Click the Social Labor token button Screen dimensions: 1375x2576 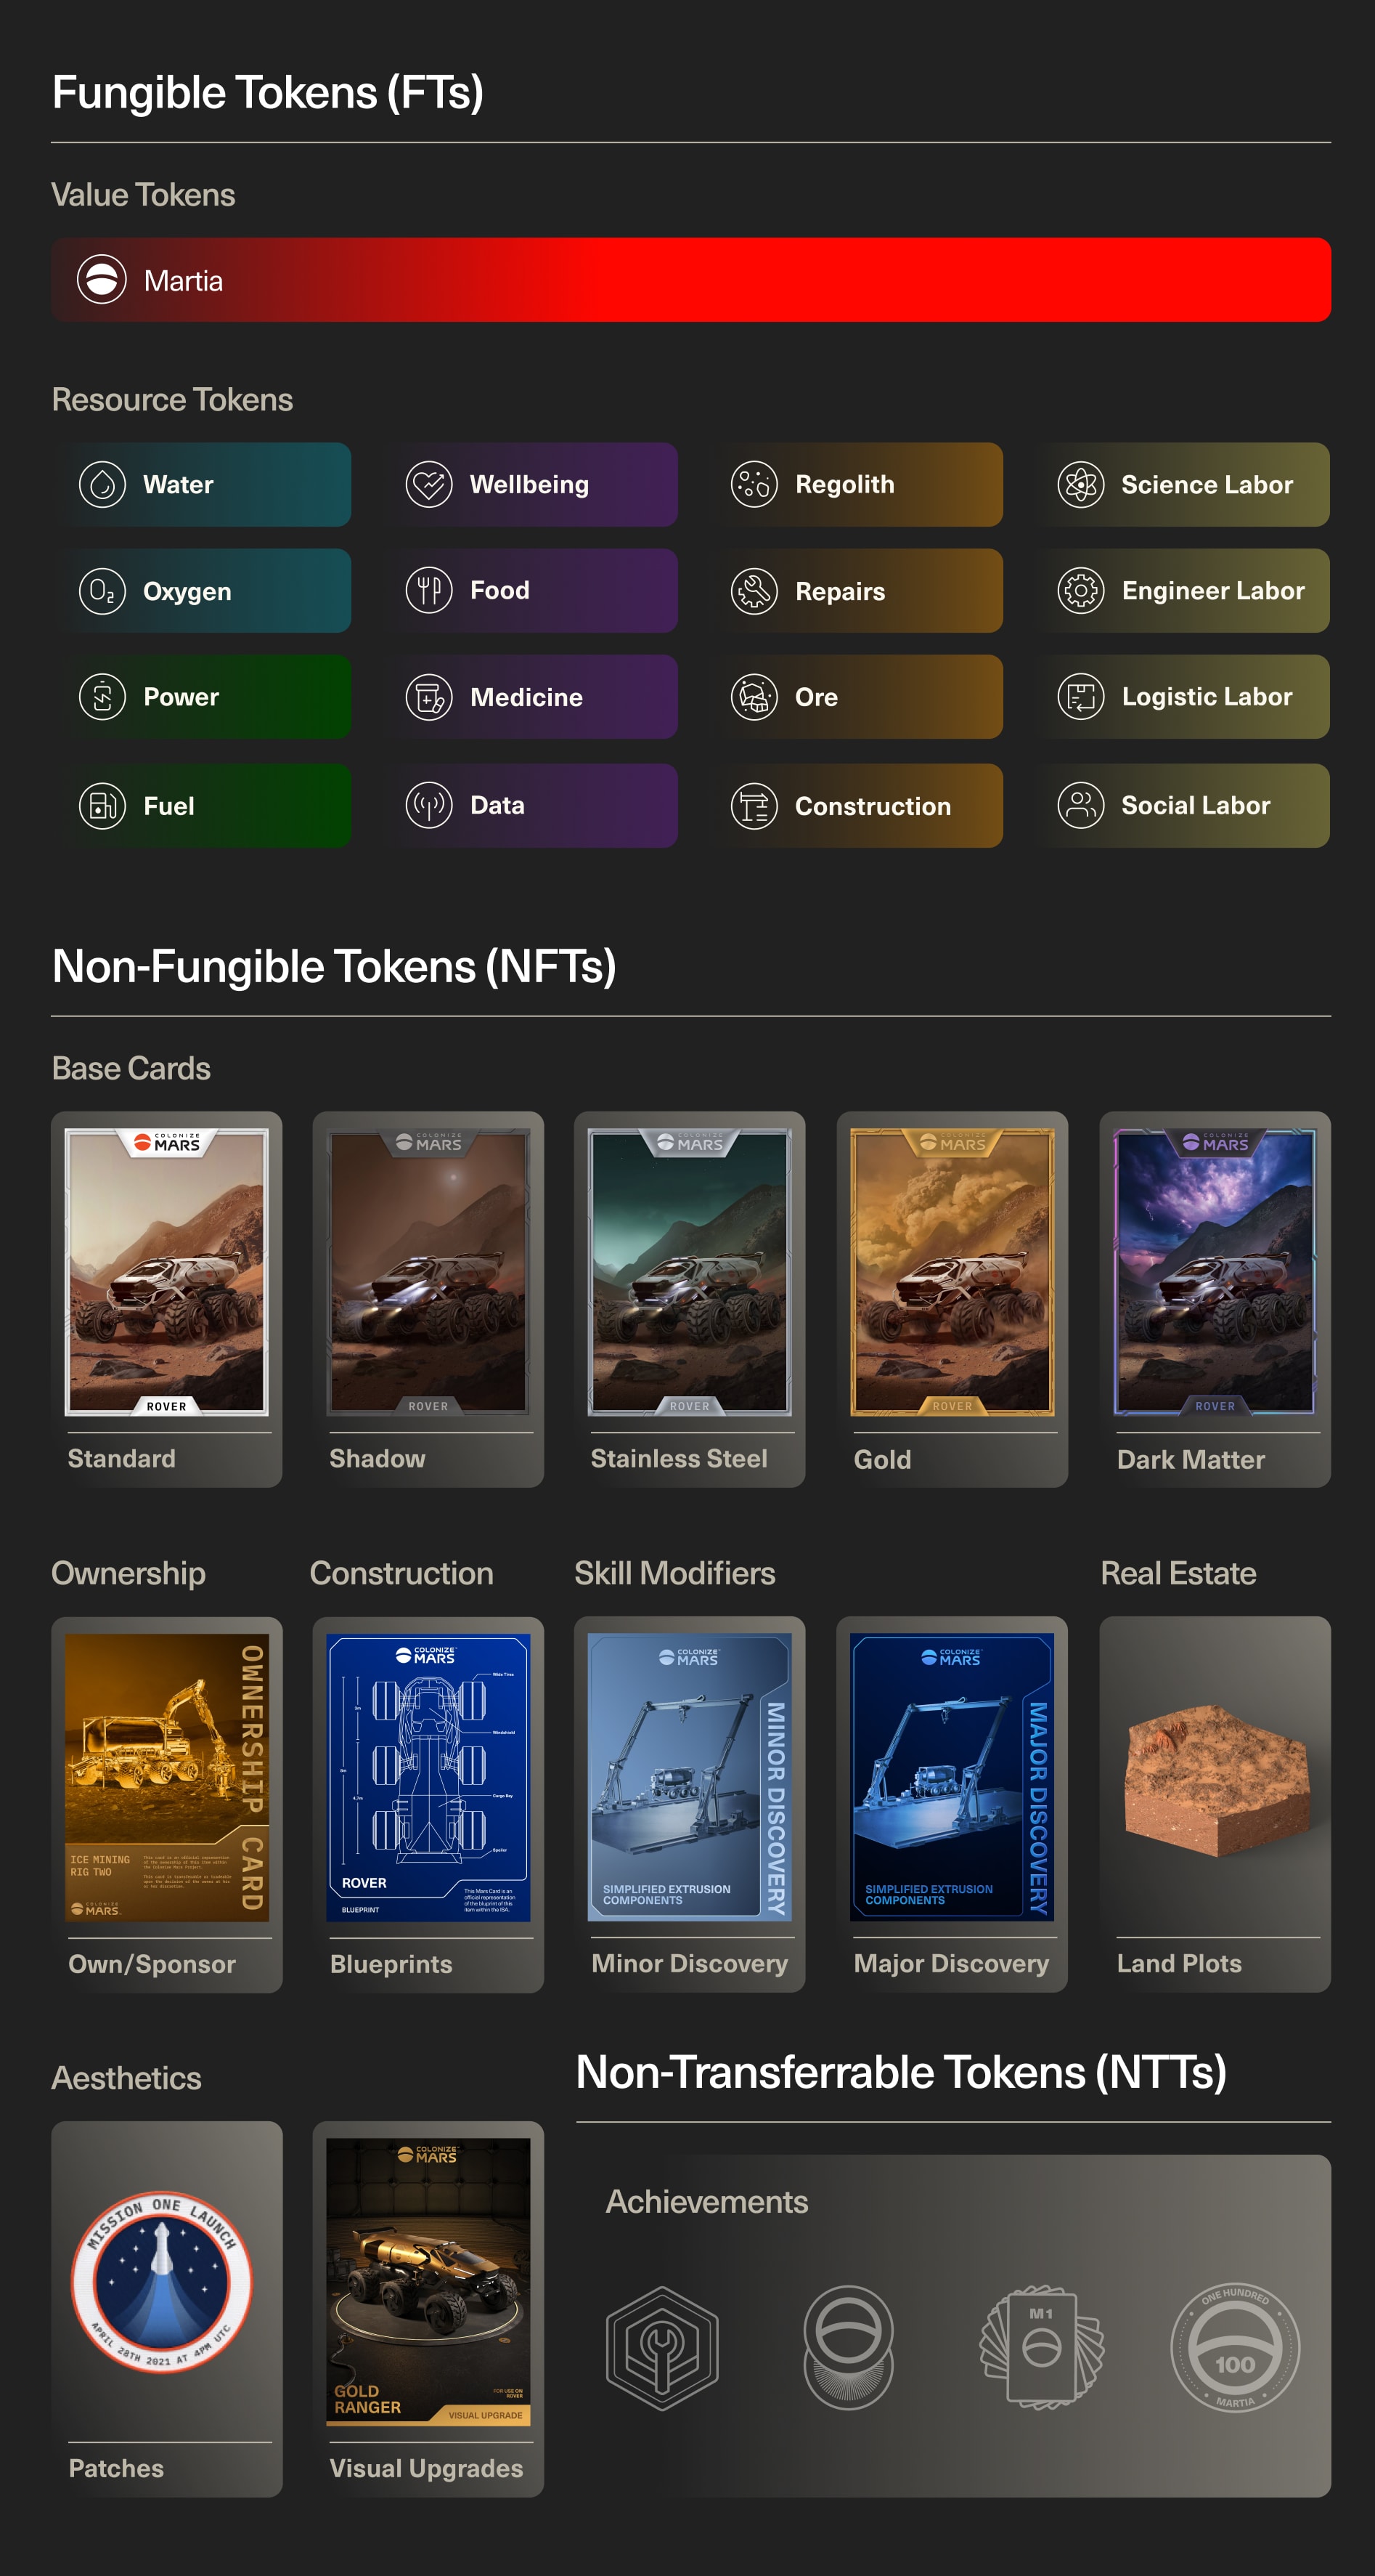1181,805
